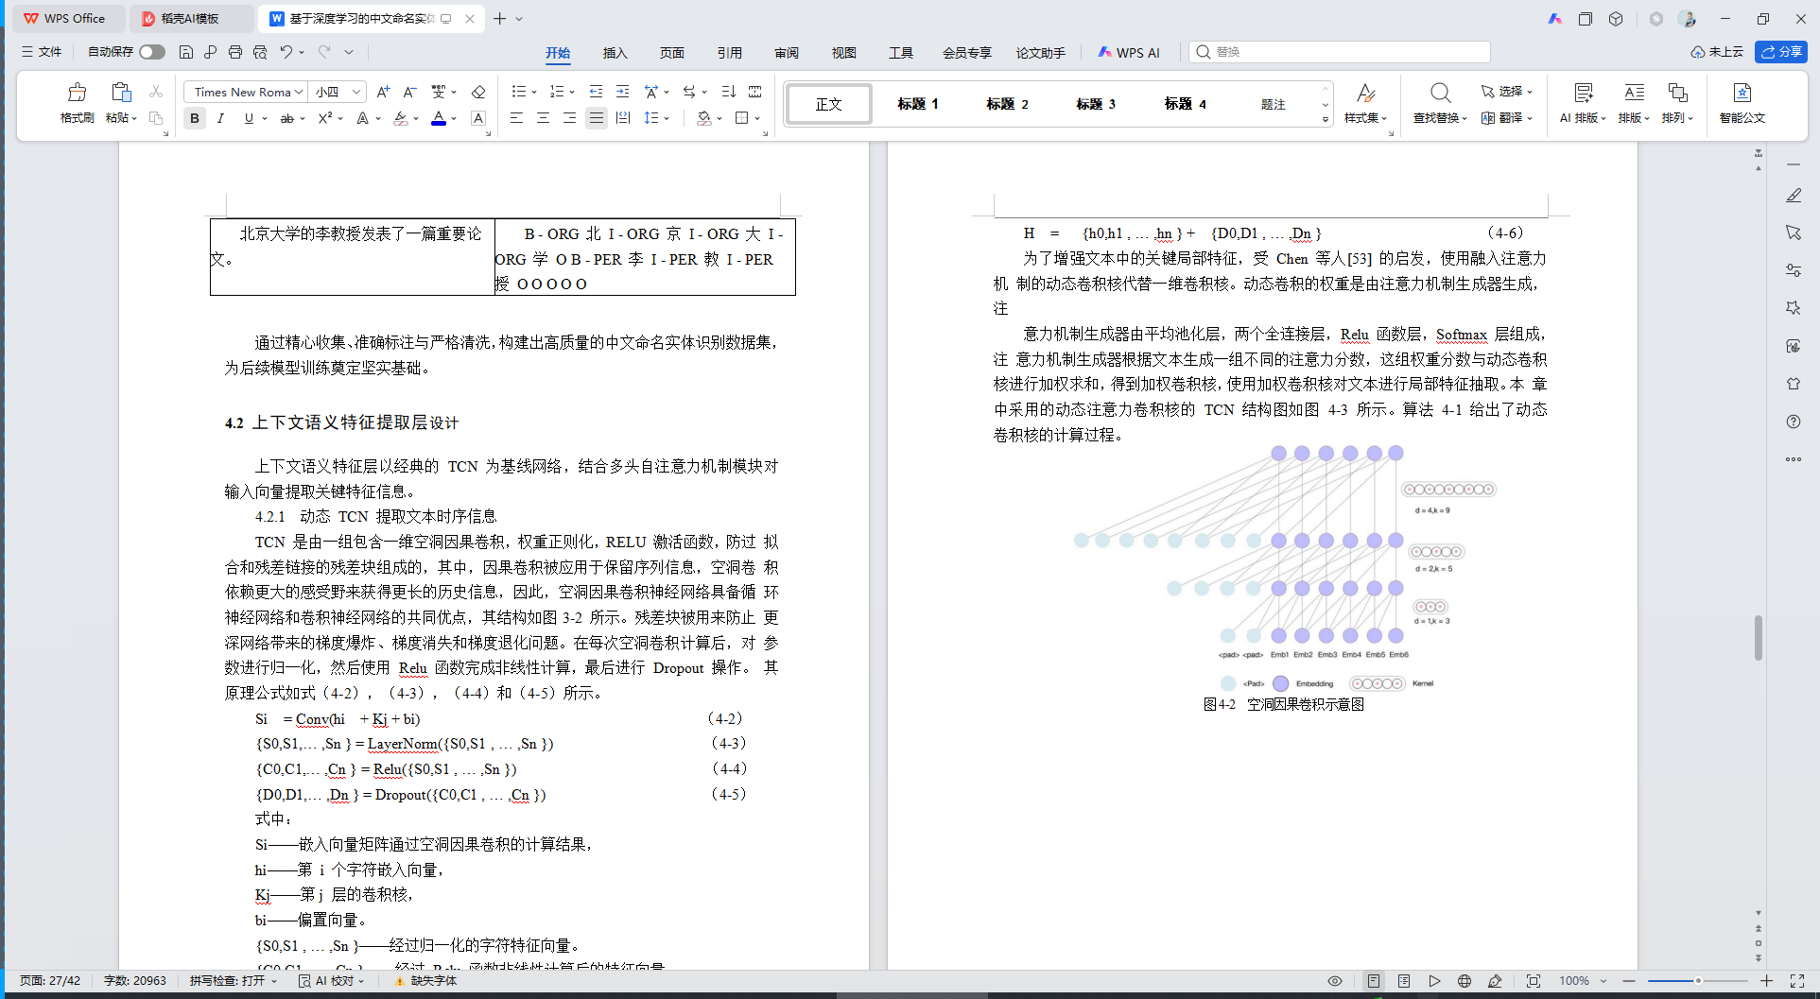Switch to the Review (审阅) tab
Screen dimensions: 1820x999
[787, 53]
